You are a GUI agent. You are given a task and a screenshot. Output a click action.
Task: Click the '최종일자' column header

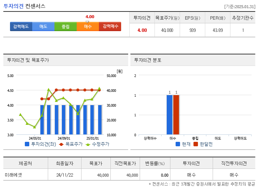click(65, 163)
